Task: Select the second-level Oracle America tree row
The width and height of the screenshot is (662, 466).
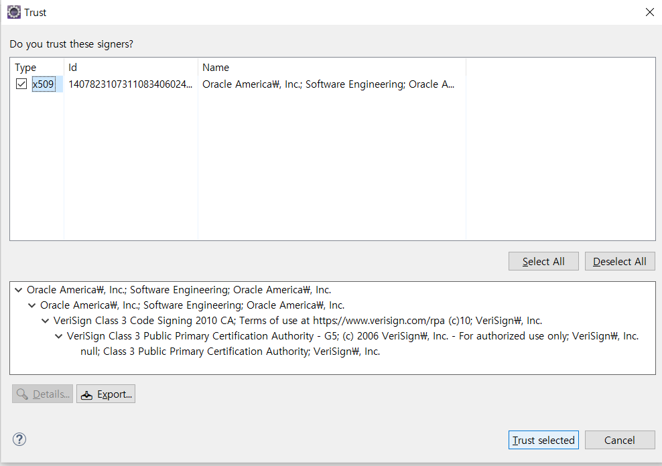Action: [192, 305]
